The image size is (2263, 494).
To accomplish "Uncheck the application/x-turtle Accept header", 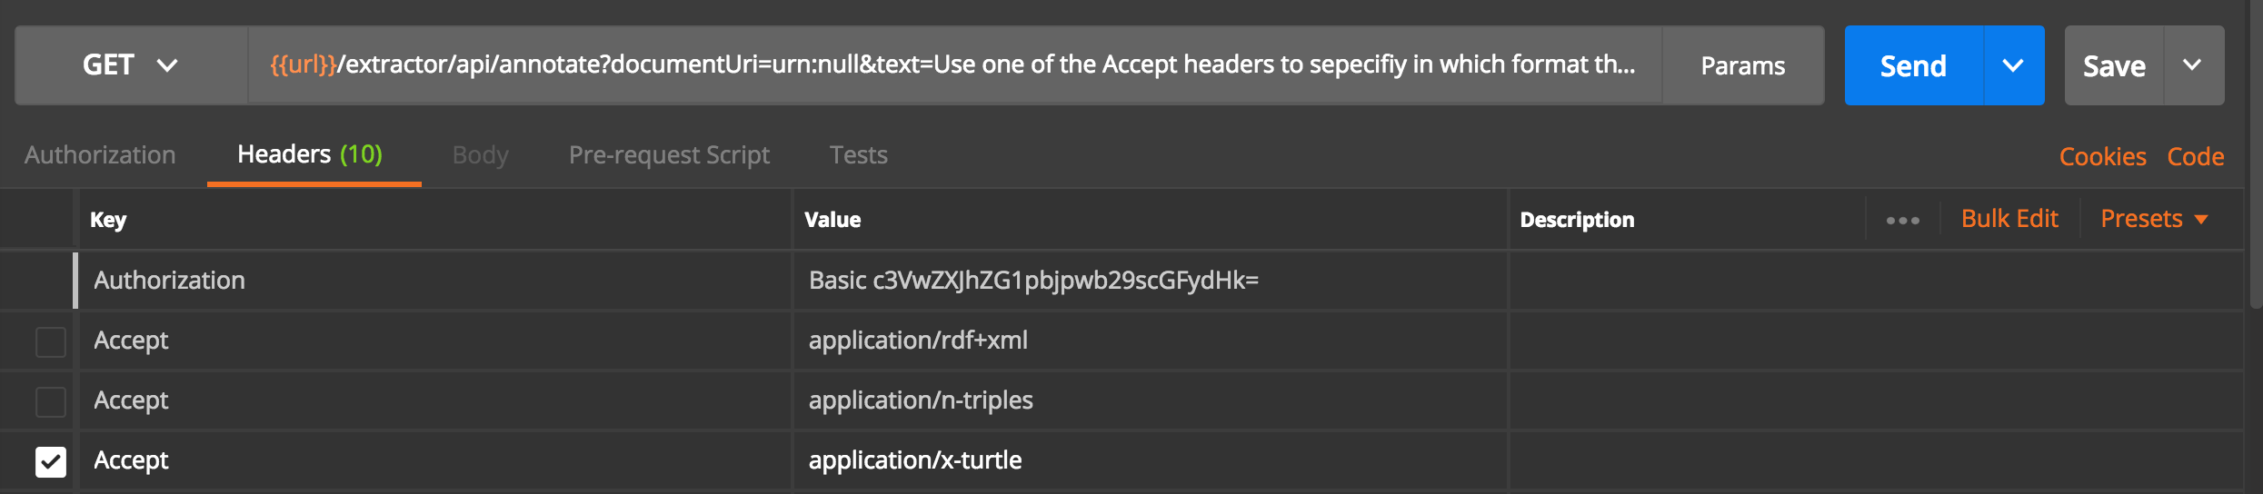I will tap(51, 461).
